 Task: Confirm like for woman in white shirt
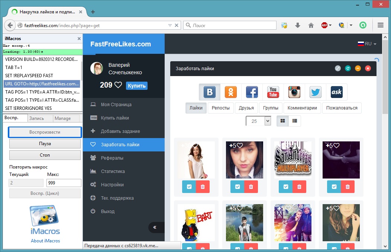(189, 187)
